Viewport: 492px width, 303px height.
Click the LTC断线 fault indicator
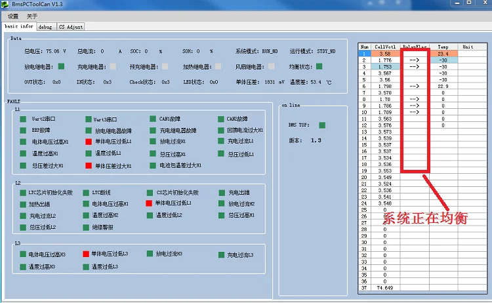point(86,193)
